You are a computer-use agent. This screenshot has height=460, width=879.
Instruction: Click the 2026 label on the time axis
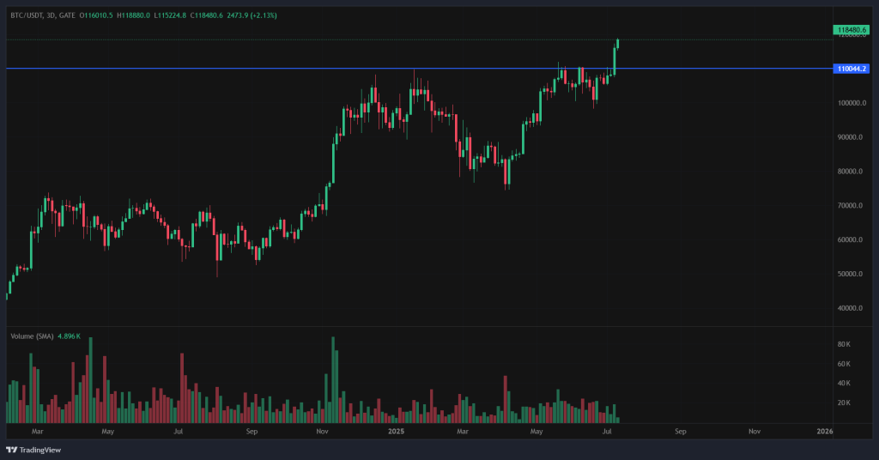tap(825, 431)
